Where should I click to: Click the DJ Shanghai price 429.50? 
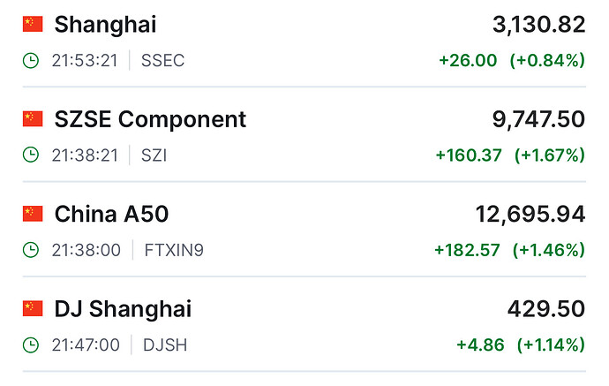(x=545, y=309)
